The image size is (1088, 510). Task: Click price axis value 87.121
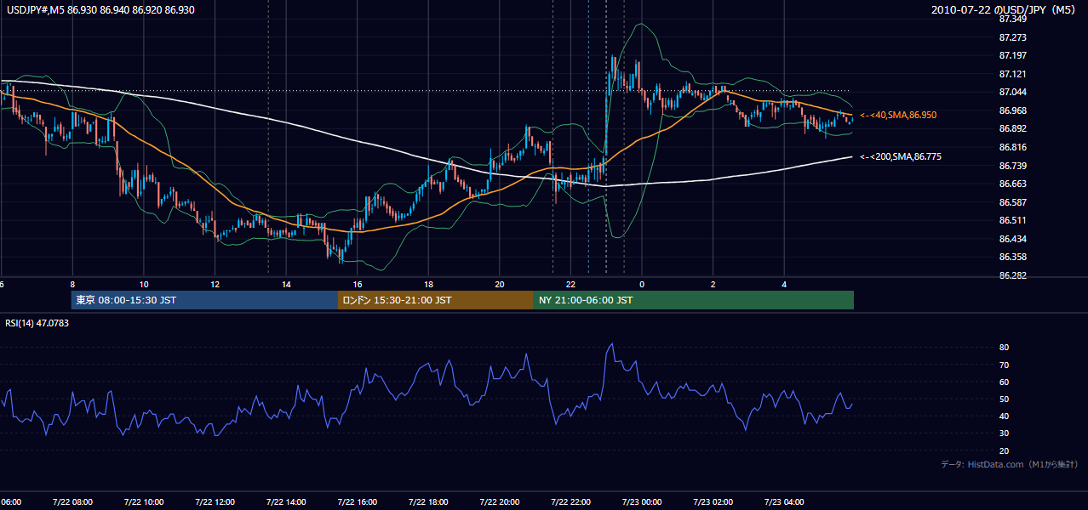[1013, 74]
